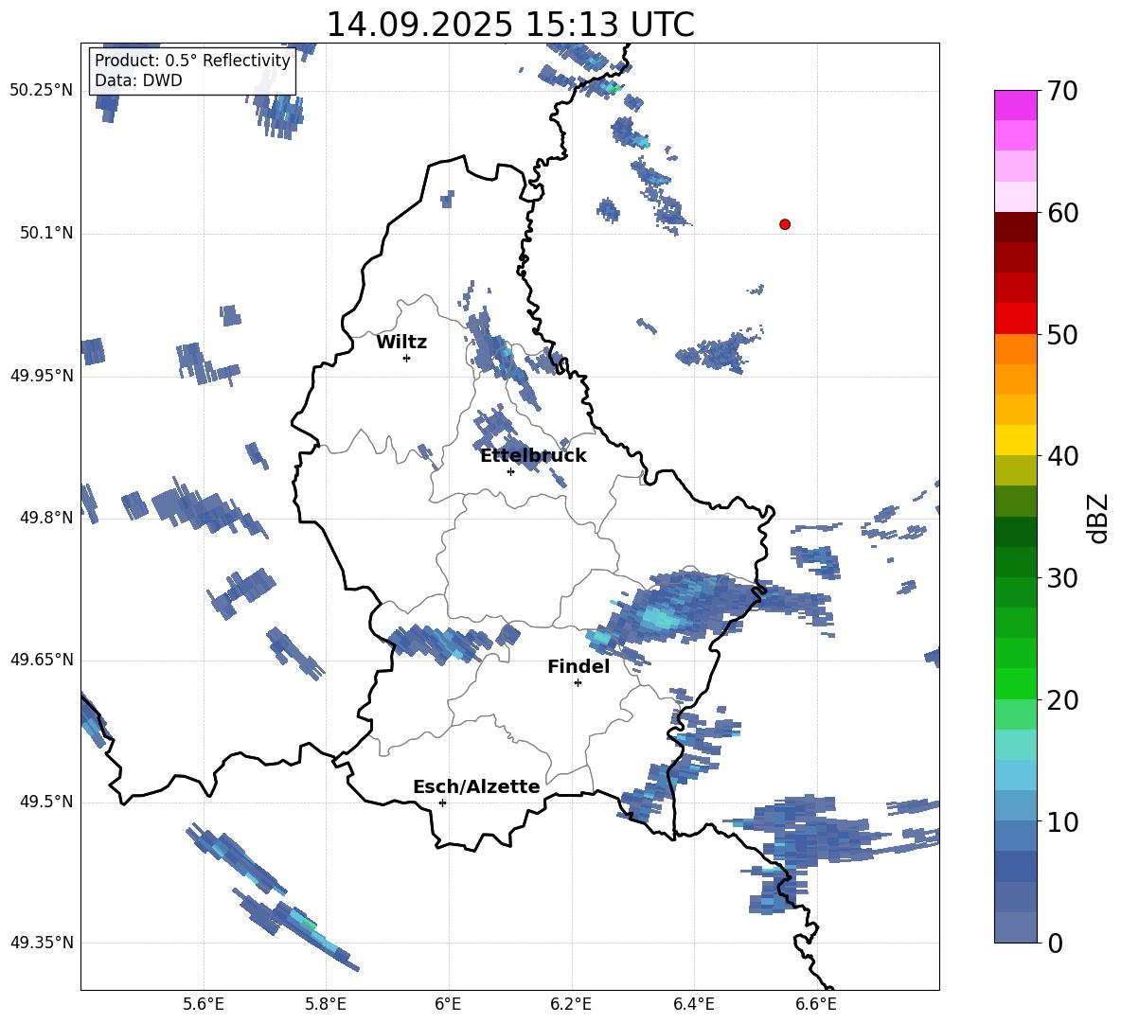The height and width of the screenshot is (1023, 1121).
Task: Click the 49.65°N latitude label
Action: (x=42, y=660)
